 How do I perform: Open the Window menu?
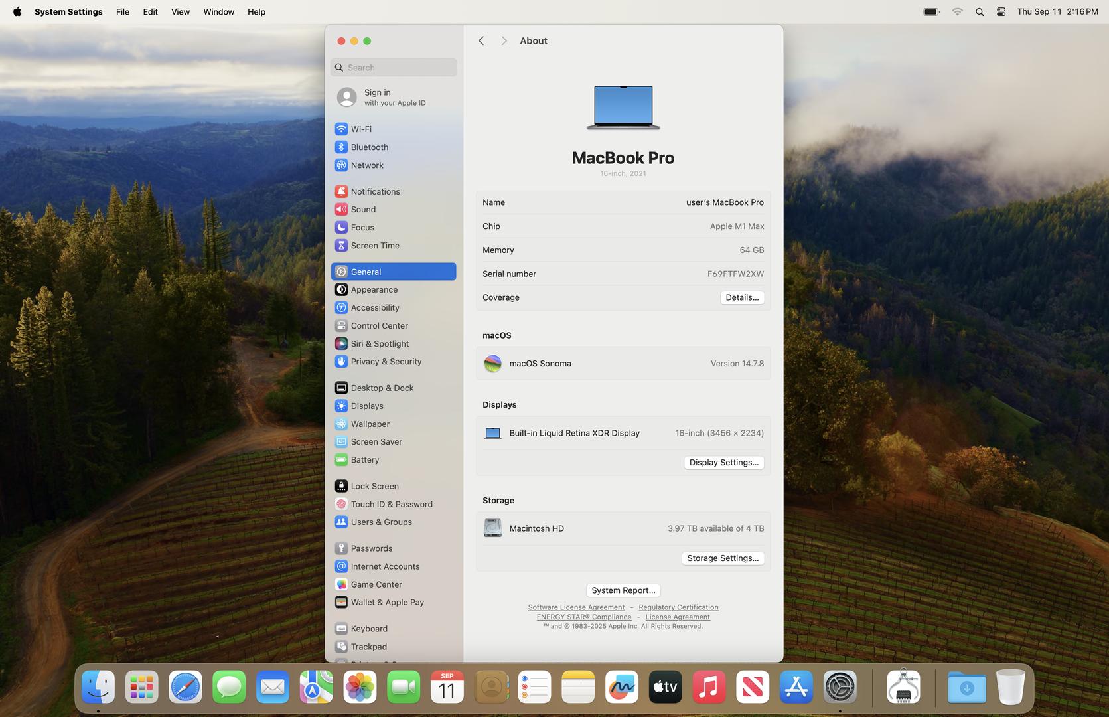219,11
